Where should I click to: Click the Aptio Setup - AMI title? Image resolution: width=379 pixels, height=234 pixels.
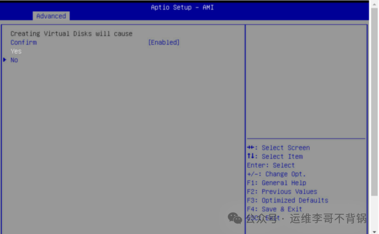pos(183,7)
